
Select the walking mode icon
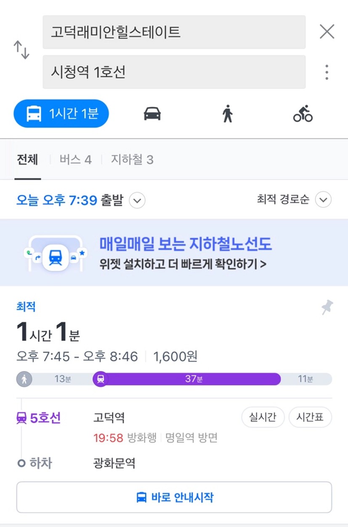228,114
